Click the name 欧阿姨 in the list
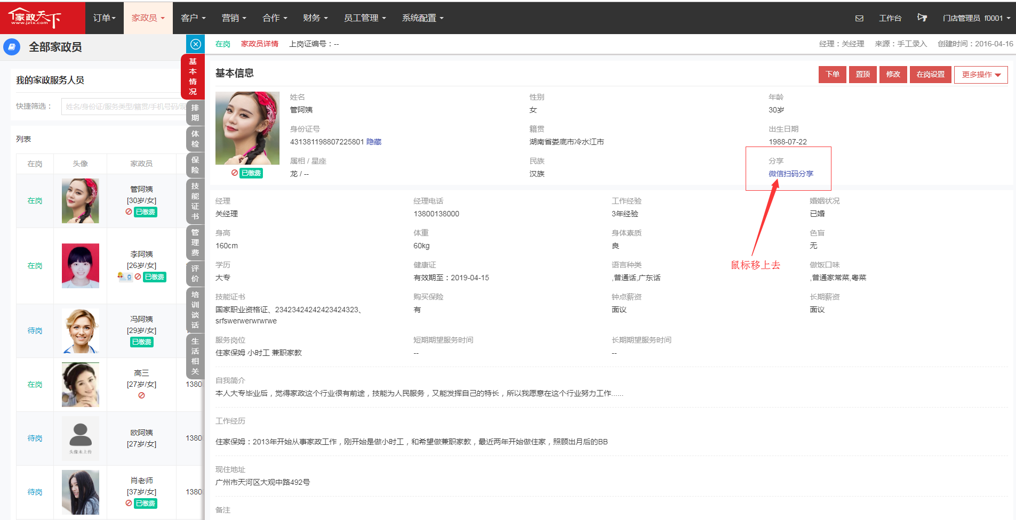 pos(142,433)
